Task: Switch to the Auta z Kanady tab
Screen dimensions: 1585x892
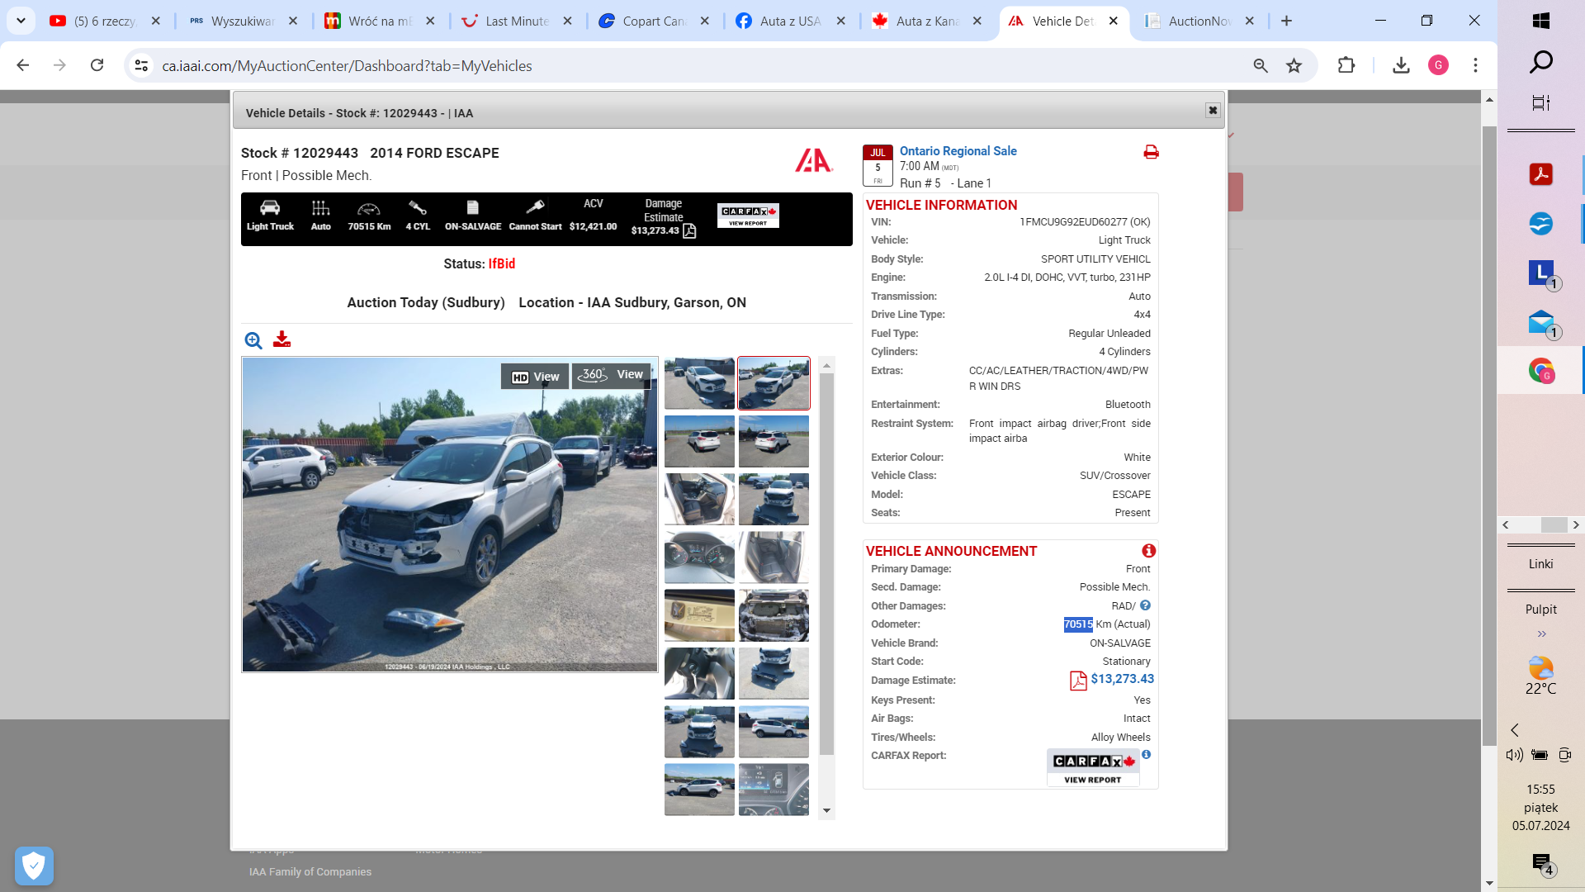Action: pyautogui.click(x=928, y=21)
